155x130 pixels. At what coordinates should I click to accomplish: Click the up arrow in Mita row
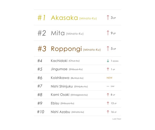[x=108, y=33]
